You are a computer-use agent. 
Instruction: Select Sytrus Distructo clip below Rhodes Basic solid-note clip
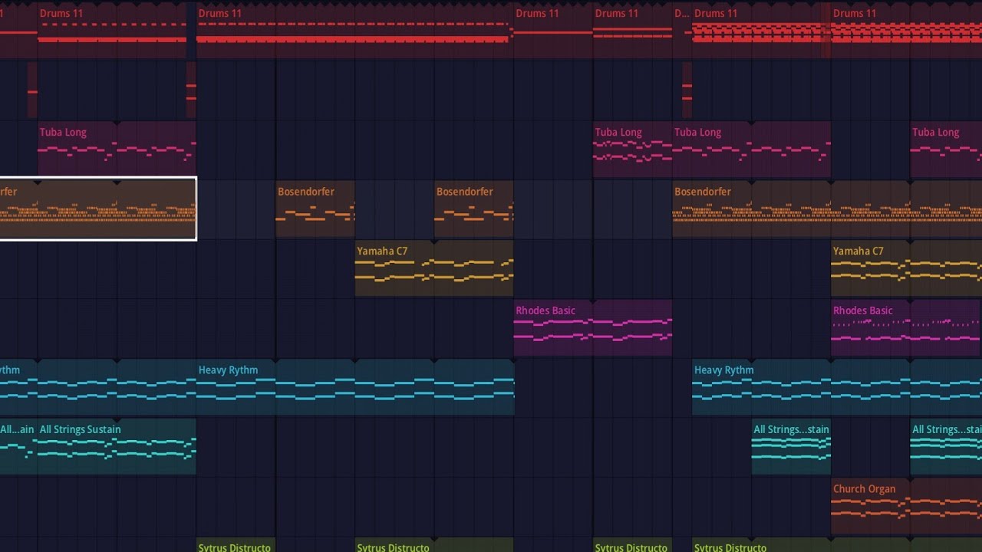633,545
